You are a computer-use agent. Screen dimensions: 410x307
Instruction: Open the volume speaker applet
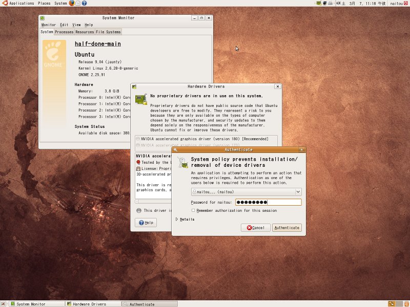(x=338, y=3)
